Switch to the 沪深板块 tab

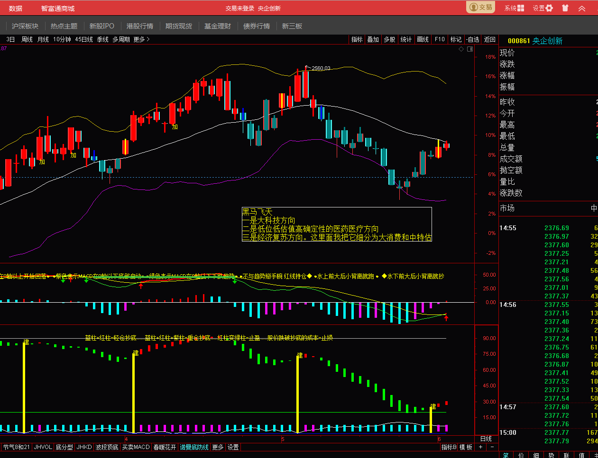(25, 26)
